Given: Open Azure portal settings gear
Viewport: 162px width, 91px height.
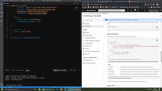Looking at the screenshot, I should (x=138, y=10).
